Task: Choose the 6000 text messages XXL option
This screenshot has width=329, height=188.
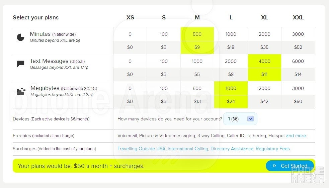Action: click(298, 61)
